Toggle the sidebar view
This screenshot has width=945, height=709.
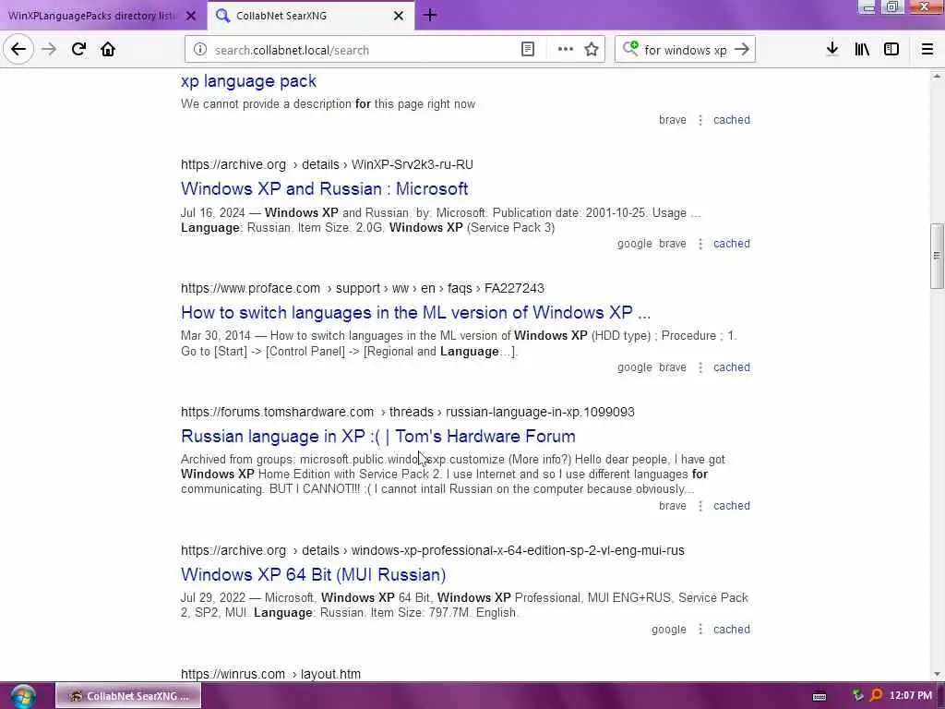click(x=891, y=50)
